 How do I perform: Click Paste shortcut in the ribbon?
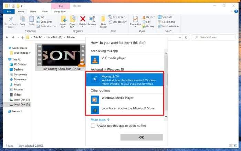tap(46, 26)
